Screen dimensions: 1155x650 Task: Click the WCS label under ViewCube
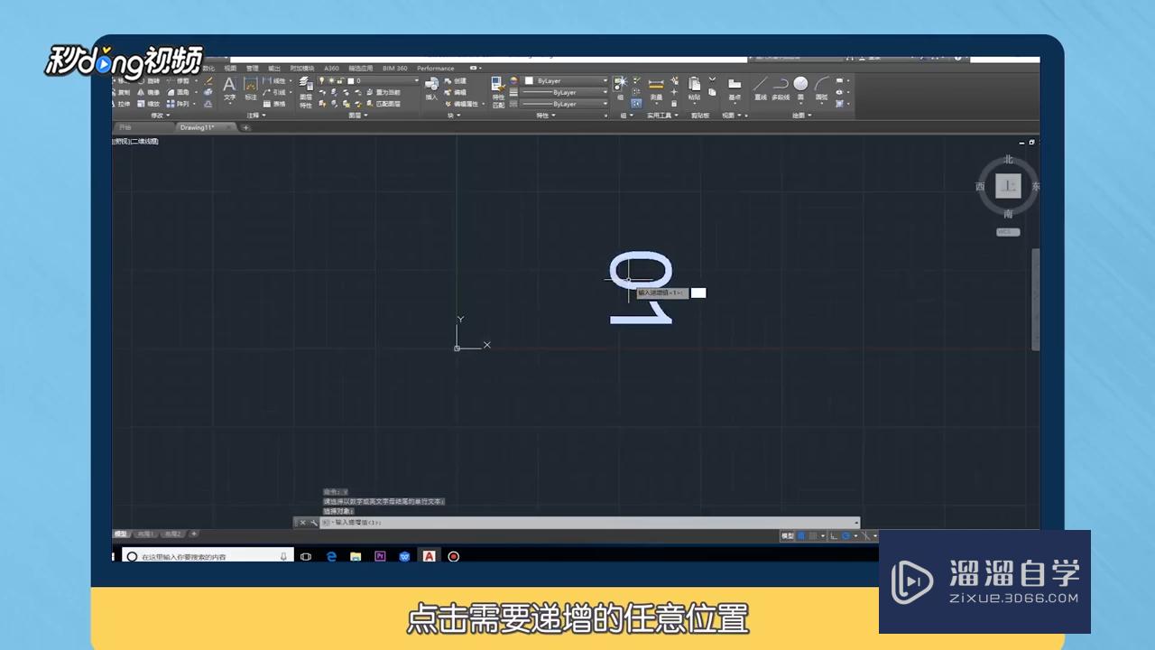coord(1008,232)
